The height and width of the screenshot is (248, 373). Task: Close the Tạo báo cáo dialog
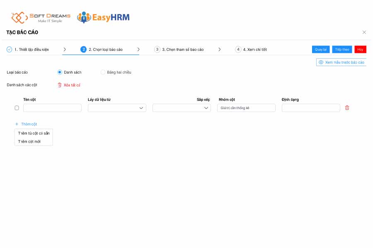pyautogui.click(x=364, y=32)
